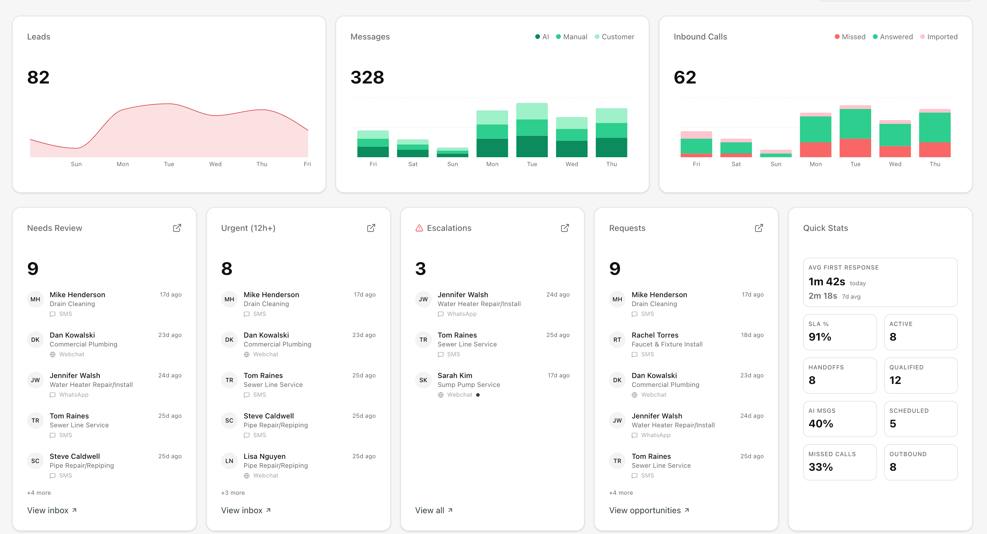Toggle Missed series in Inbound Calls legend
987x534 pixels.
point(849,37)
